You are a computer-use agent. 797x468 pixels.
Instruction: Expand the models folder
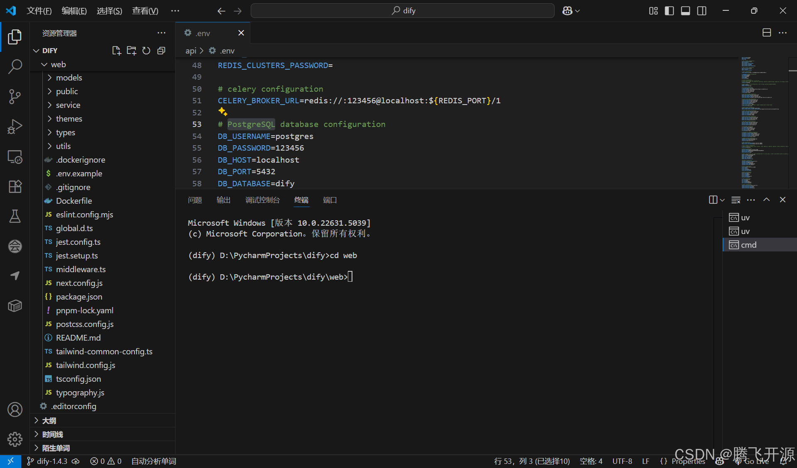(69, 78)
